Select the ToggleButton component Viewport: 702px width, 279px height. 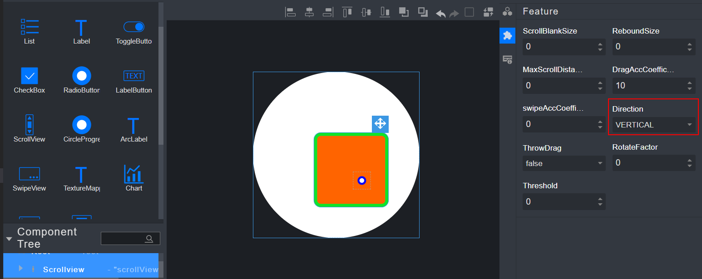coord(134,31)
